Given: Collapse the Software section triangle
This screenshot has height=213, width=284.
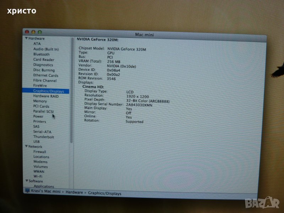Looking at the screenshot, I should (x=26, y=181).
